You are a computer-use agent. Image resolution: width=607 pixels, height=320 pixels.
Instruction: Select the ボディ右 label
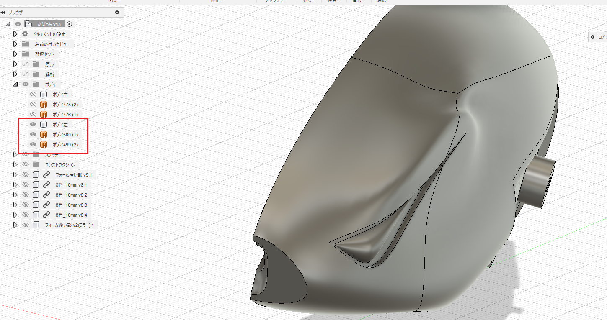(60, 95)
